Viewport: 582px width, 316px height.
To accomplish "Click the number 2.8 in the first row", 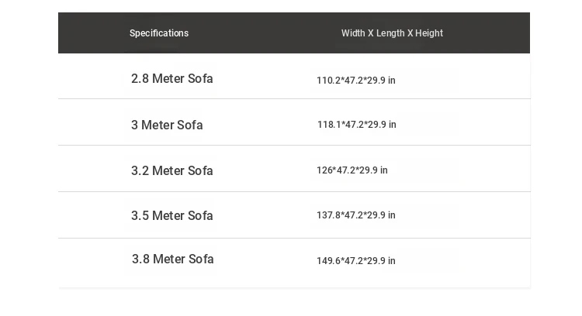I will pyautogui.click(x=140, y=79).
